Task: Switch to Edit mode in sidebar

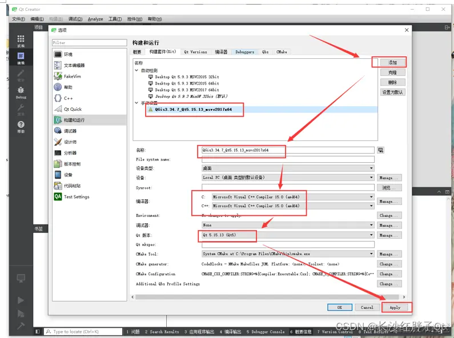Action: (21, 58)
